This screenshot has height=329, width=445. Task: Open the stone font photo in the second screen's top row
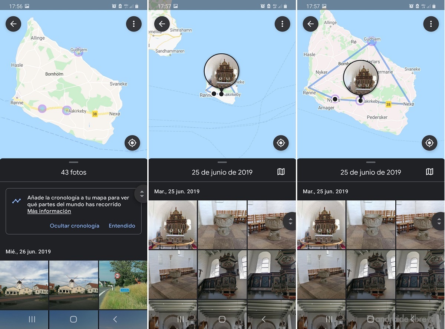click(x=222, y=225)
